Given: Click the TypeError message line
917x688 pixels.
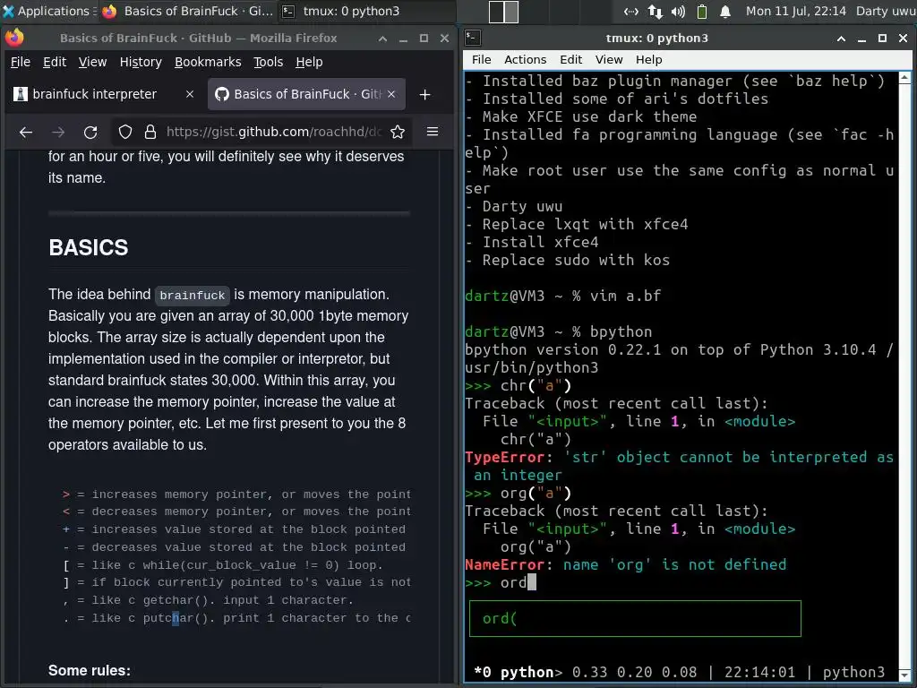Looking at the screenshot, I should (x=679, y=466).
